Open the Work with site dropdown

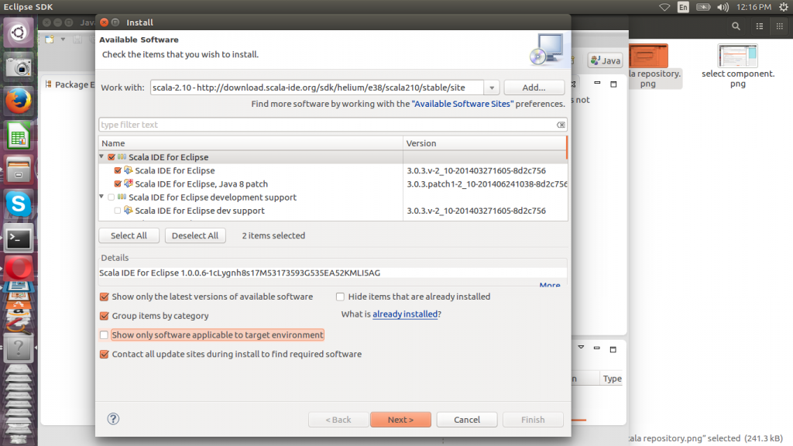[x=492, y=87]
